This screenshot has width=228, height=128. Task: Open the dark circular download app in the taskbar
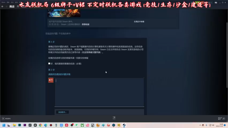point(113,125)
